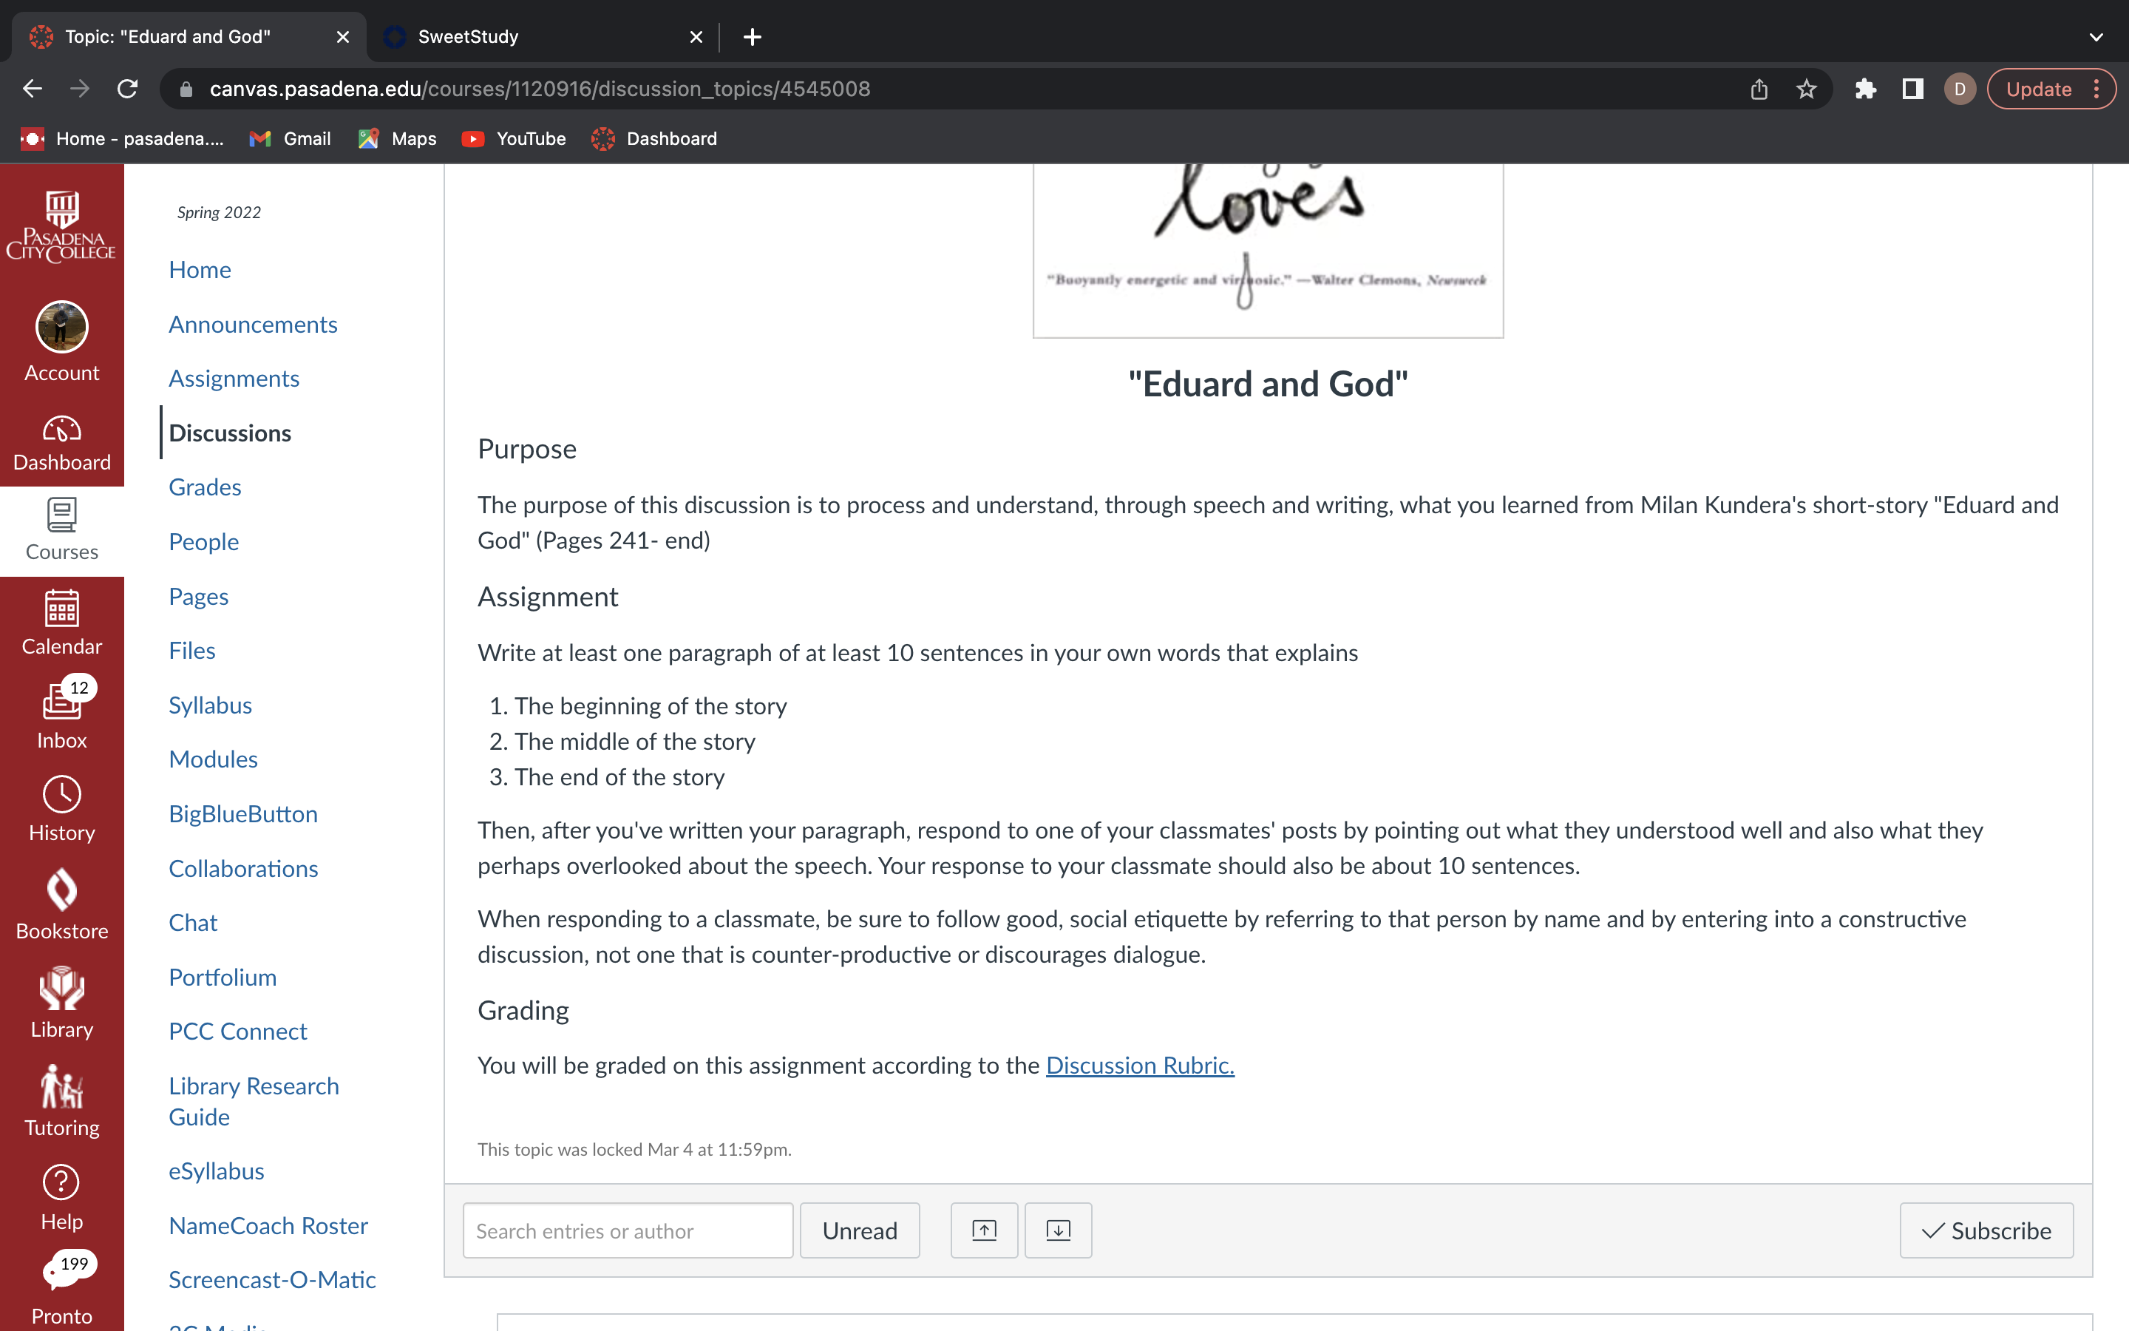This screenshot has width=2129, height=1331.
Task: Open the Library Research Guide link
Action: pyautogui.click(x=254, y=1101)
